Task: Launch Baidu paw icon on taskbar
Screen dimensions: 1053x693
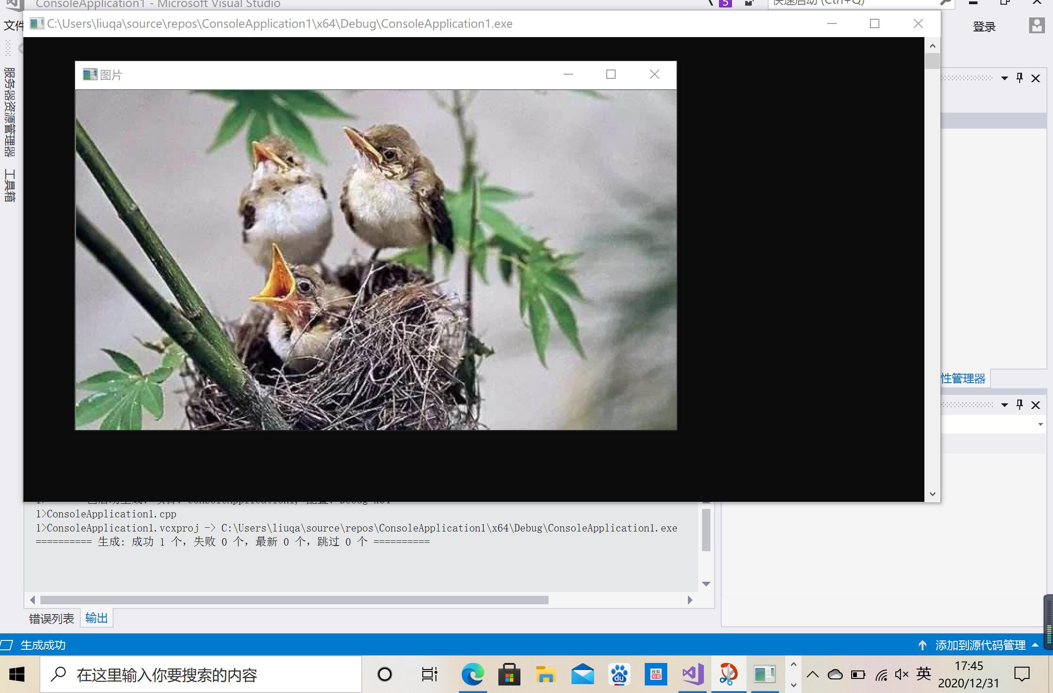Action: [619, 675]
